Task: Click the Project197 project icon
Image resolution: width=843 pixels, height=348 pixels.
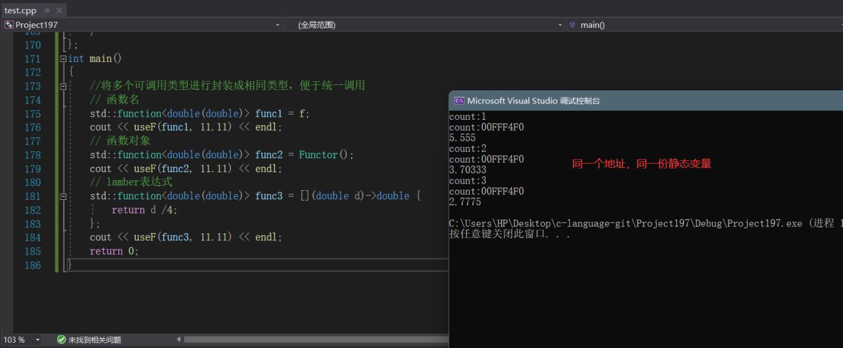Action: [x=8, y=25]
